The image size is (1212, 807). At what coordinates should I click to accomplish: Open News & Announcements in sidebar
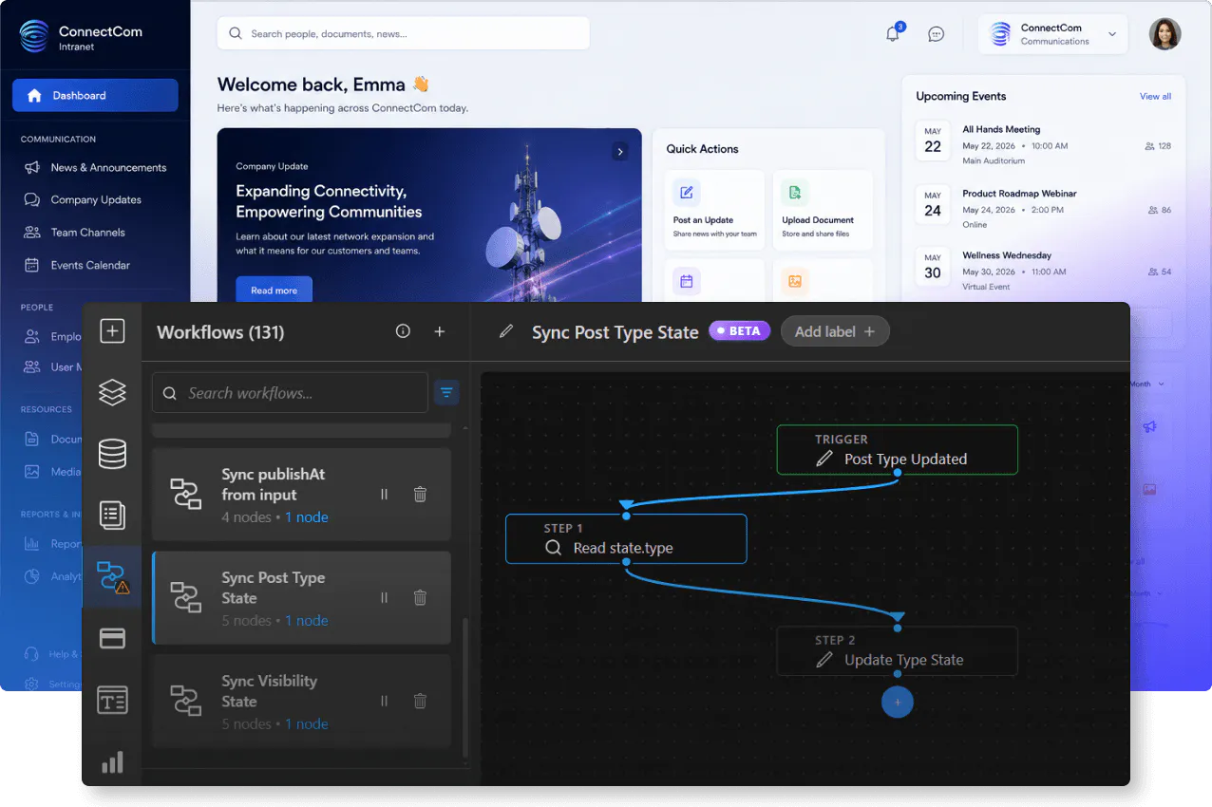(x=95, y=167)
